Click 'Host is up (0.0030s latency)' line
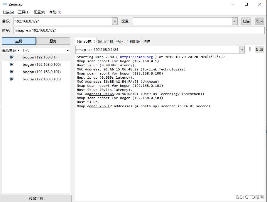The width and height of the screenshot is (267, 202). [x=107, y=65]
